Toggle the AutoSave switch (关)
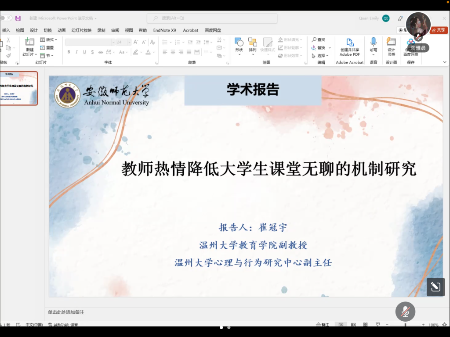450x337 pixels. (x=6, y=18)
